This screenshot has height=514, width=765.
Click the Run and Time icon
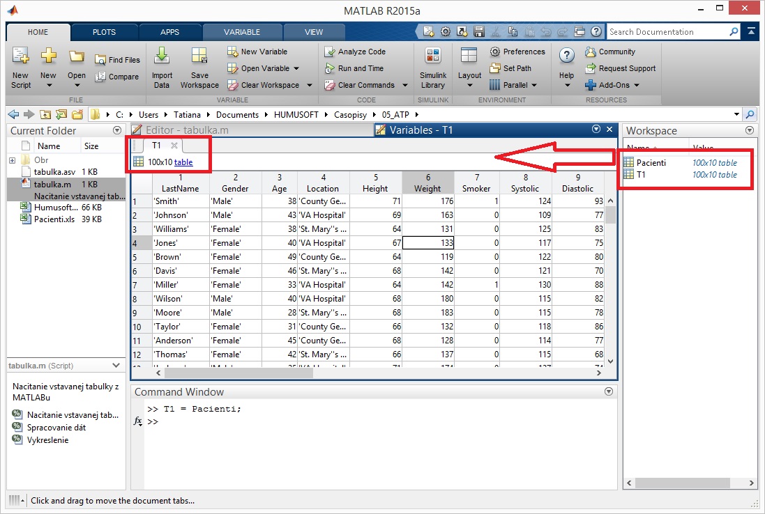click(330, 68)
